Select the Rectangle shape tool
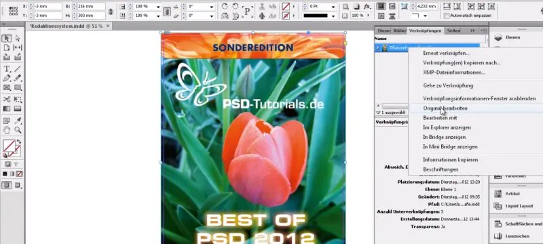543x244 pixels. coord(18,88)
